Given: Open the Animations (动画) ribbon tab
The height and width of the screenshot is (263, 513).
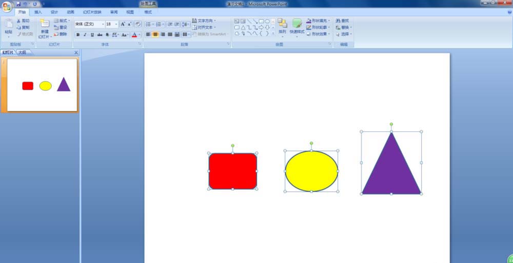Looking at the screenshot, I should pos(70,12).
